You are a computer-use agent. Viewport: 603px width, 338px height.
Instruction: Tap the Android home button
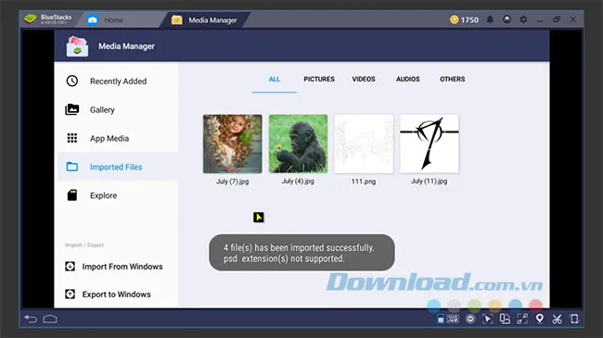tap(50, 319)
